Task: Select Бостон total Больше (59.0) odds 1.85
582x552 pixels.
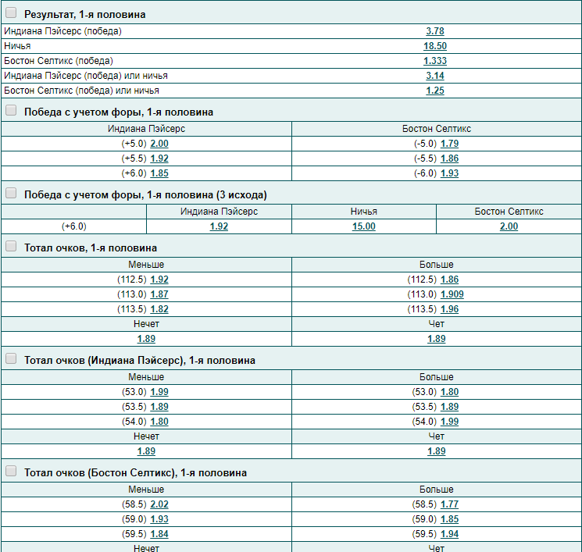Action: tap(449, 519)
